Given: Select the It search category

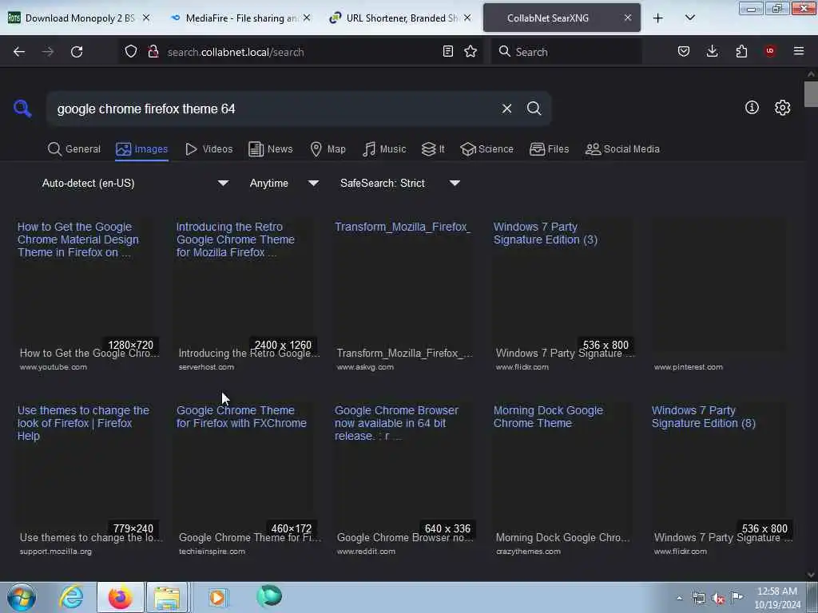Looking at the screenshot, I should 433,149.
